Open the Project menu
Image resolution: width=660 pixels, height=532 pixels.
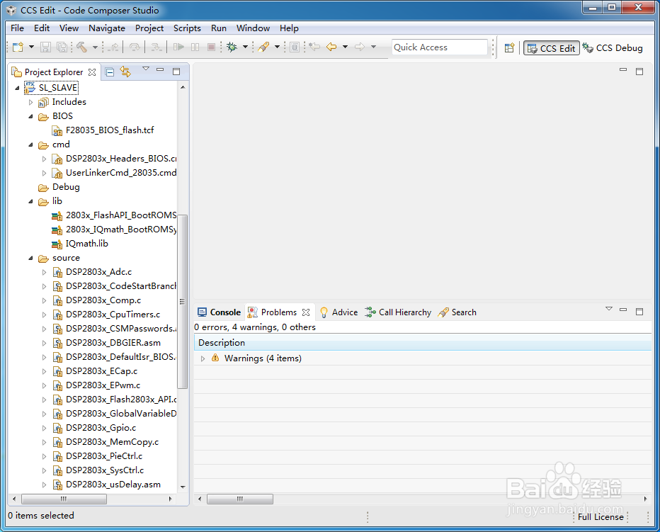coord(149,28)
